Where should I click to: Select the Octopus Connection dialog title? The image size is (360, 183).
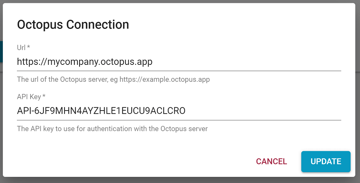73,24
